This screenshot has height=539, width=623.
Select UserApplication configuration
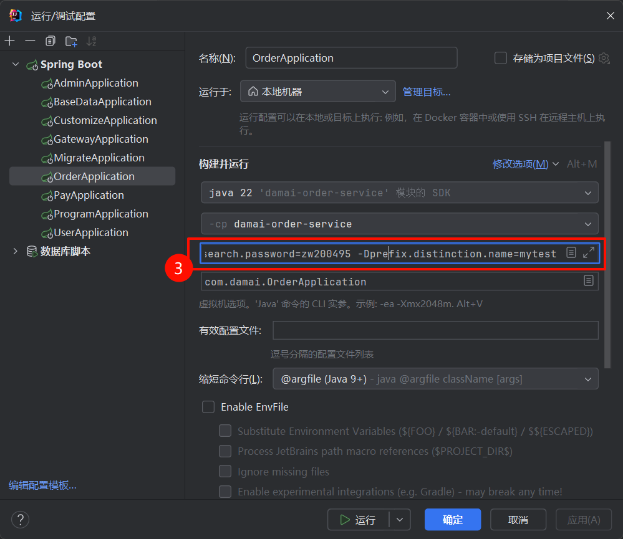tap(92, 232)
